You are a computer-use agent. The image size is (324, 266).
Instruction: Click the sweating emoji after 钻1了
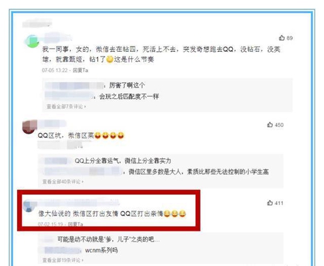[110, 59]
